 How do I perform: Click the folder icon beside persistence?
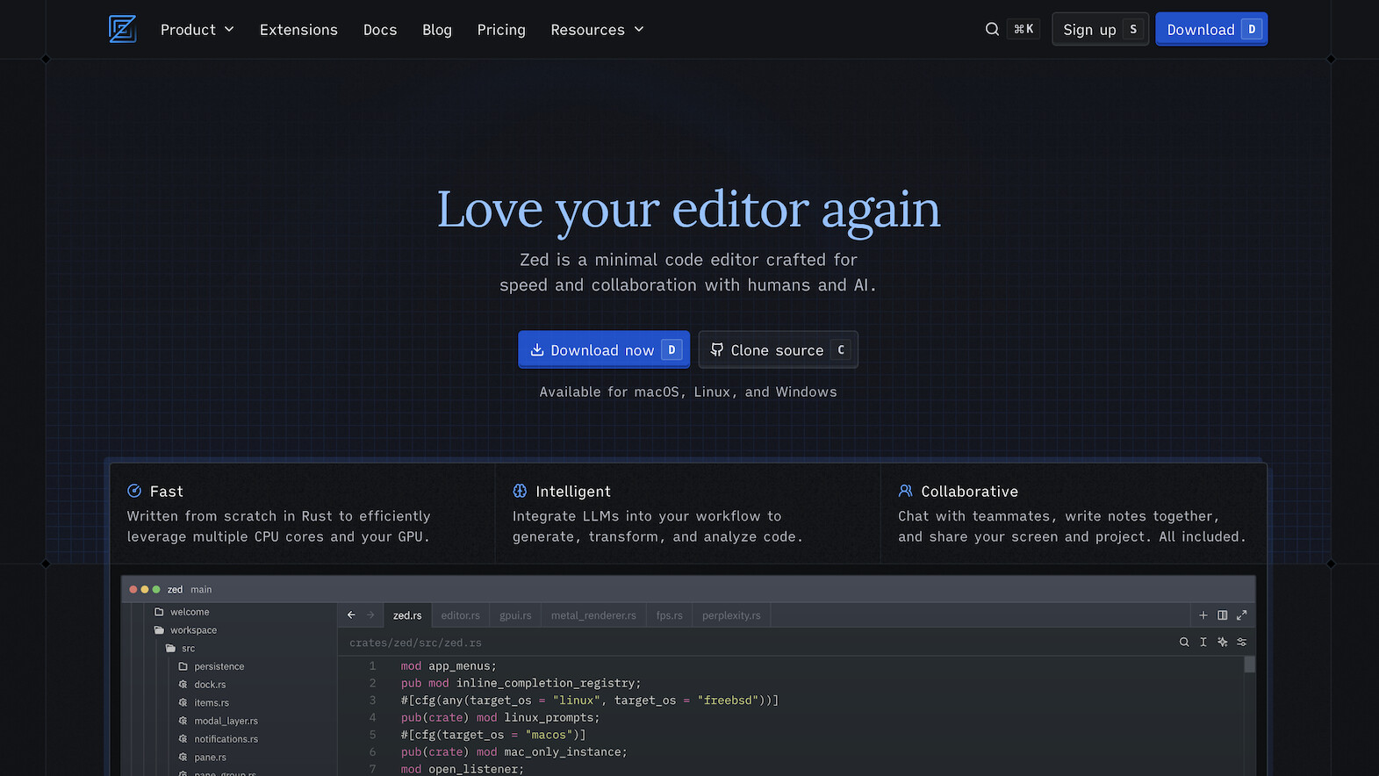click(183, 666)
